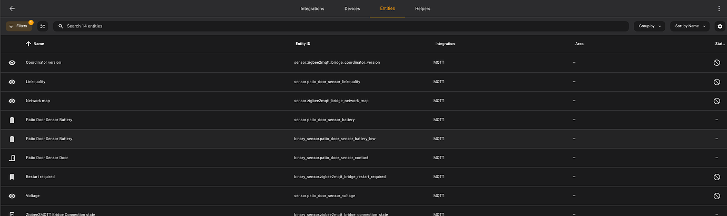
Task: Click battery icon of sensor.patio_door_sensor_battery row
Action: 12,120
